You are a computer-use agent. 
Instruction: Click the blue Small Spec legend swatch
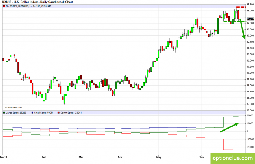click(32, 113)
